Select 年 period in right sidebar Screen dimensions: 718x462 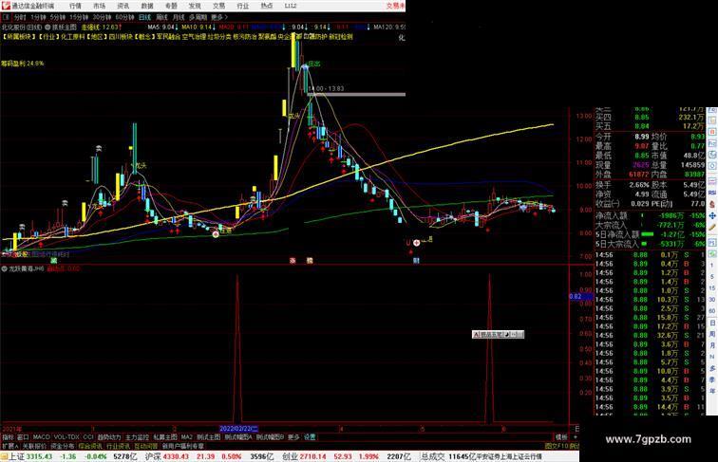click(x=712, y=391)
